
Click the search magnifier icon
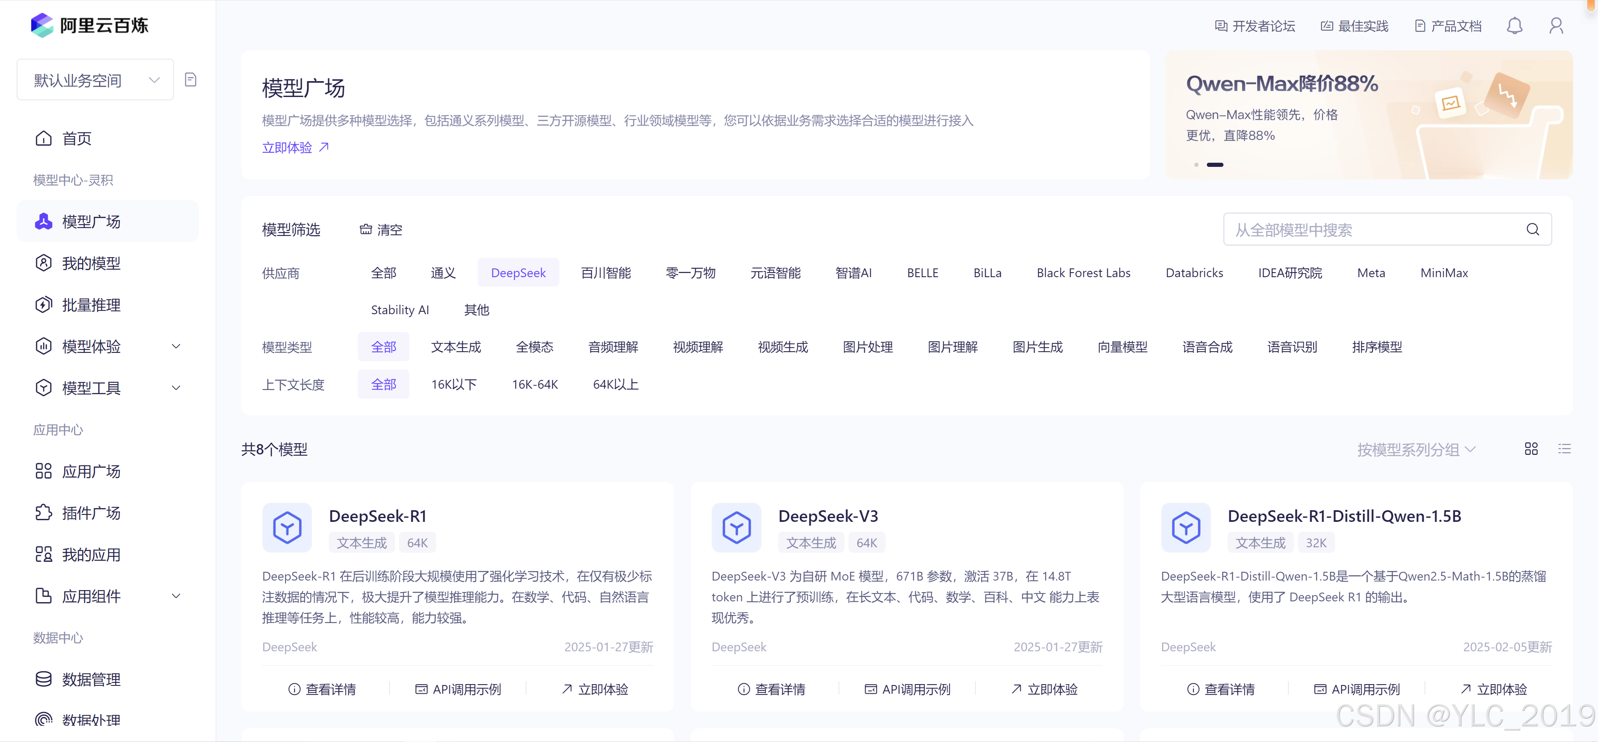[1532, 230]
